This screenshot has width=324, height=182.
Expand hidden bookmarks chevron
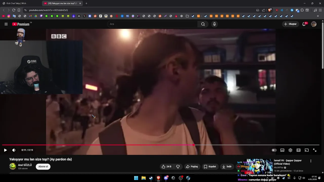(x=318, y=16)
